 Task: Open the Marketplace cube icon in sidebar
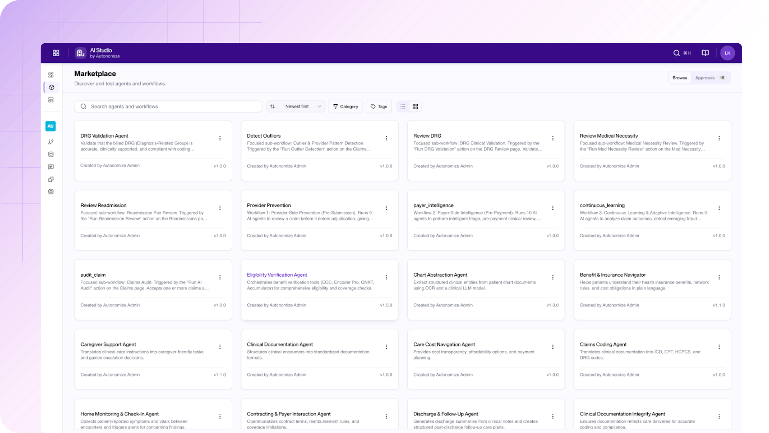[x=51, y=87]
